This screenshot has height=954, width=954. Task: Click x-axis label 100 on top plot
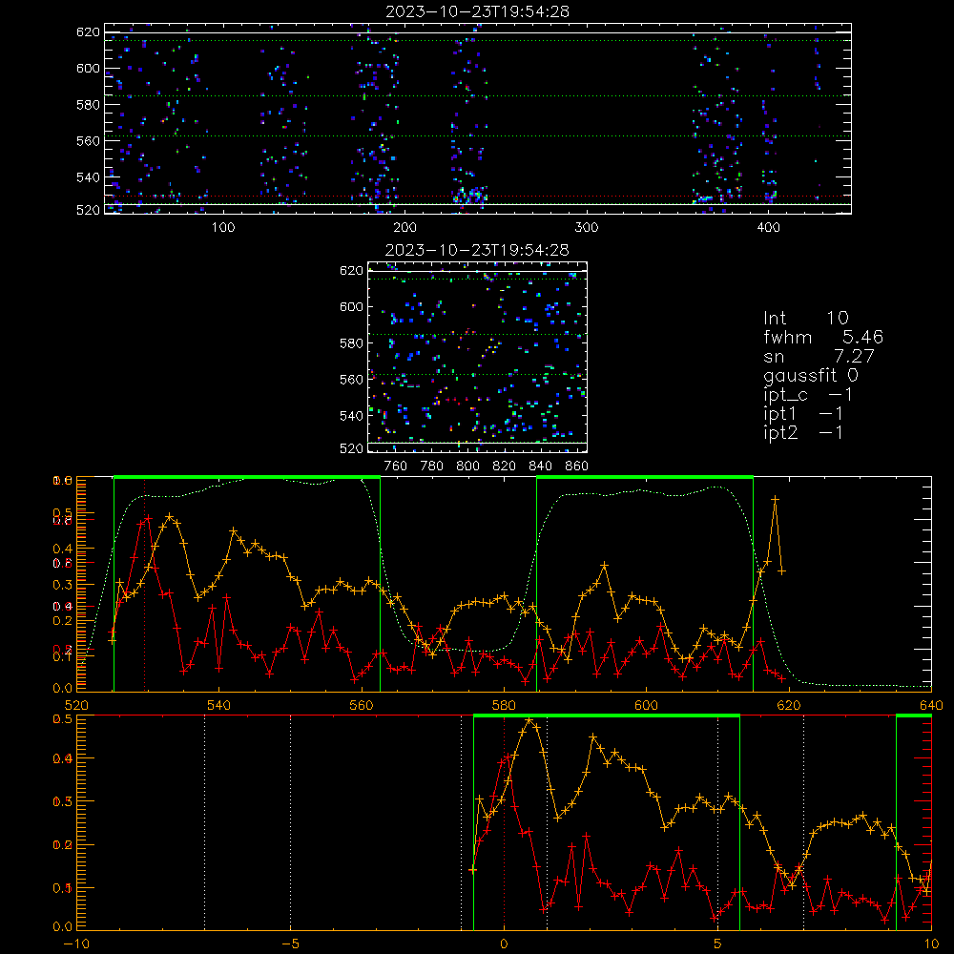(x=223, y=228)
